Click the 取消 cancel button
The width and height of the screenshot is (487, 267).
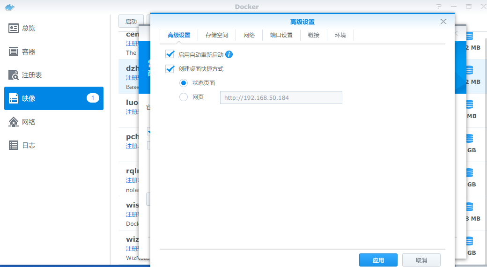(421, 260)
